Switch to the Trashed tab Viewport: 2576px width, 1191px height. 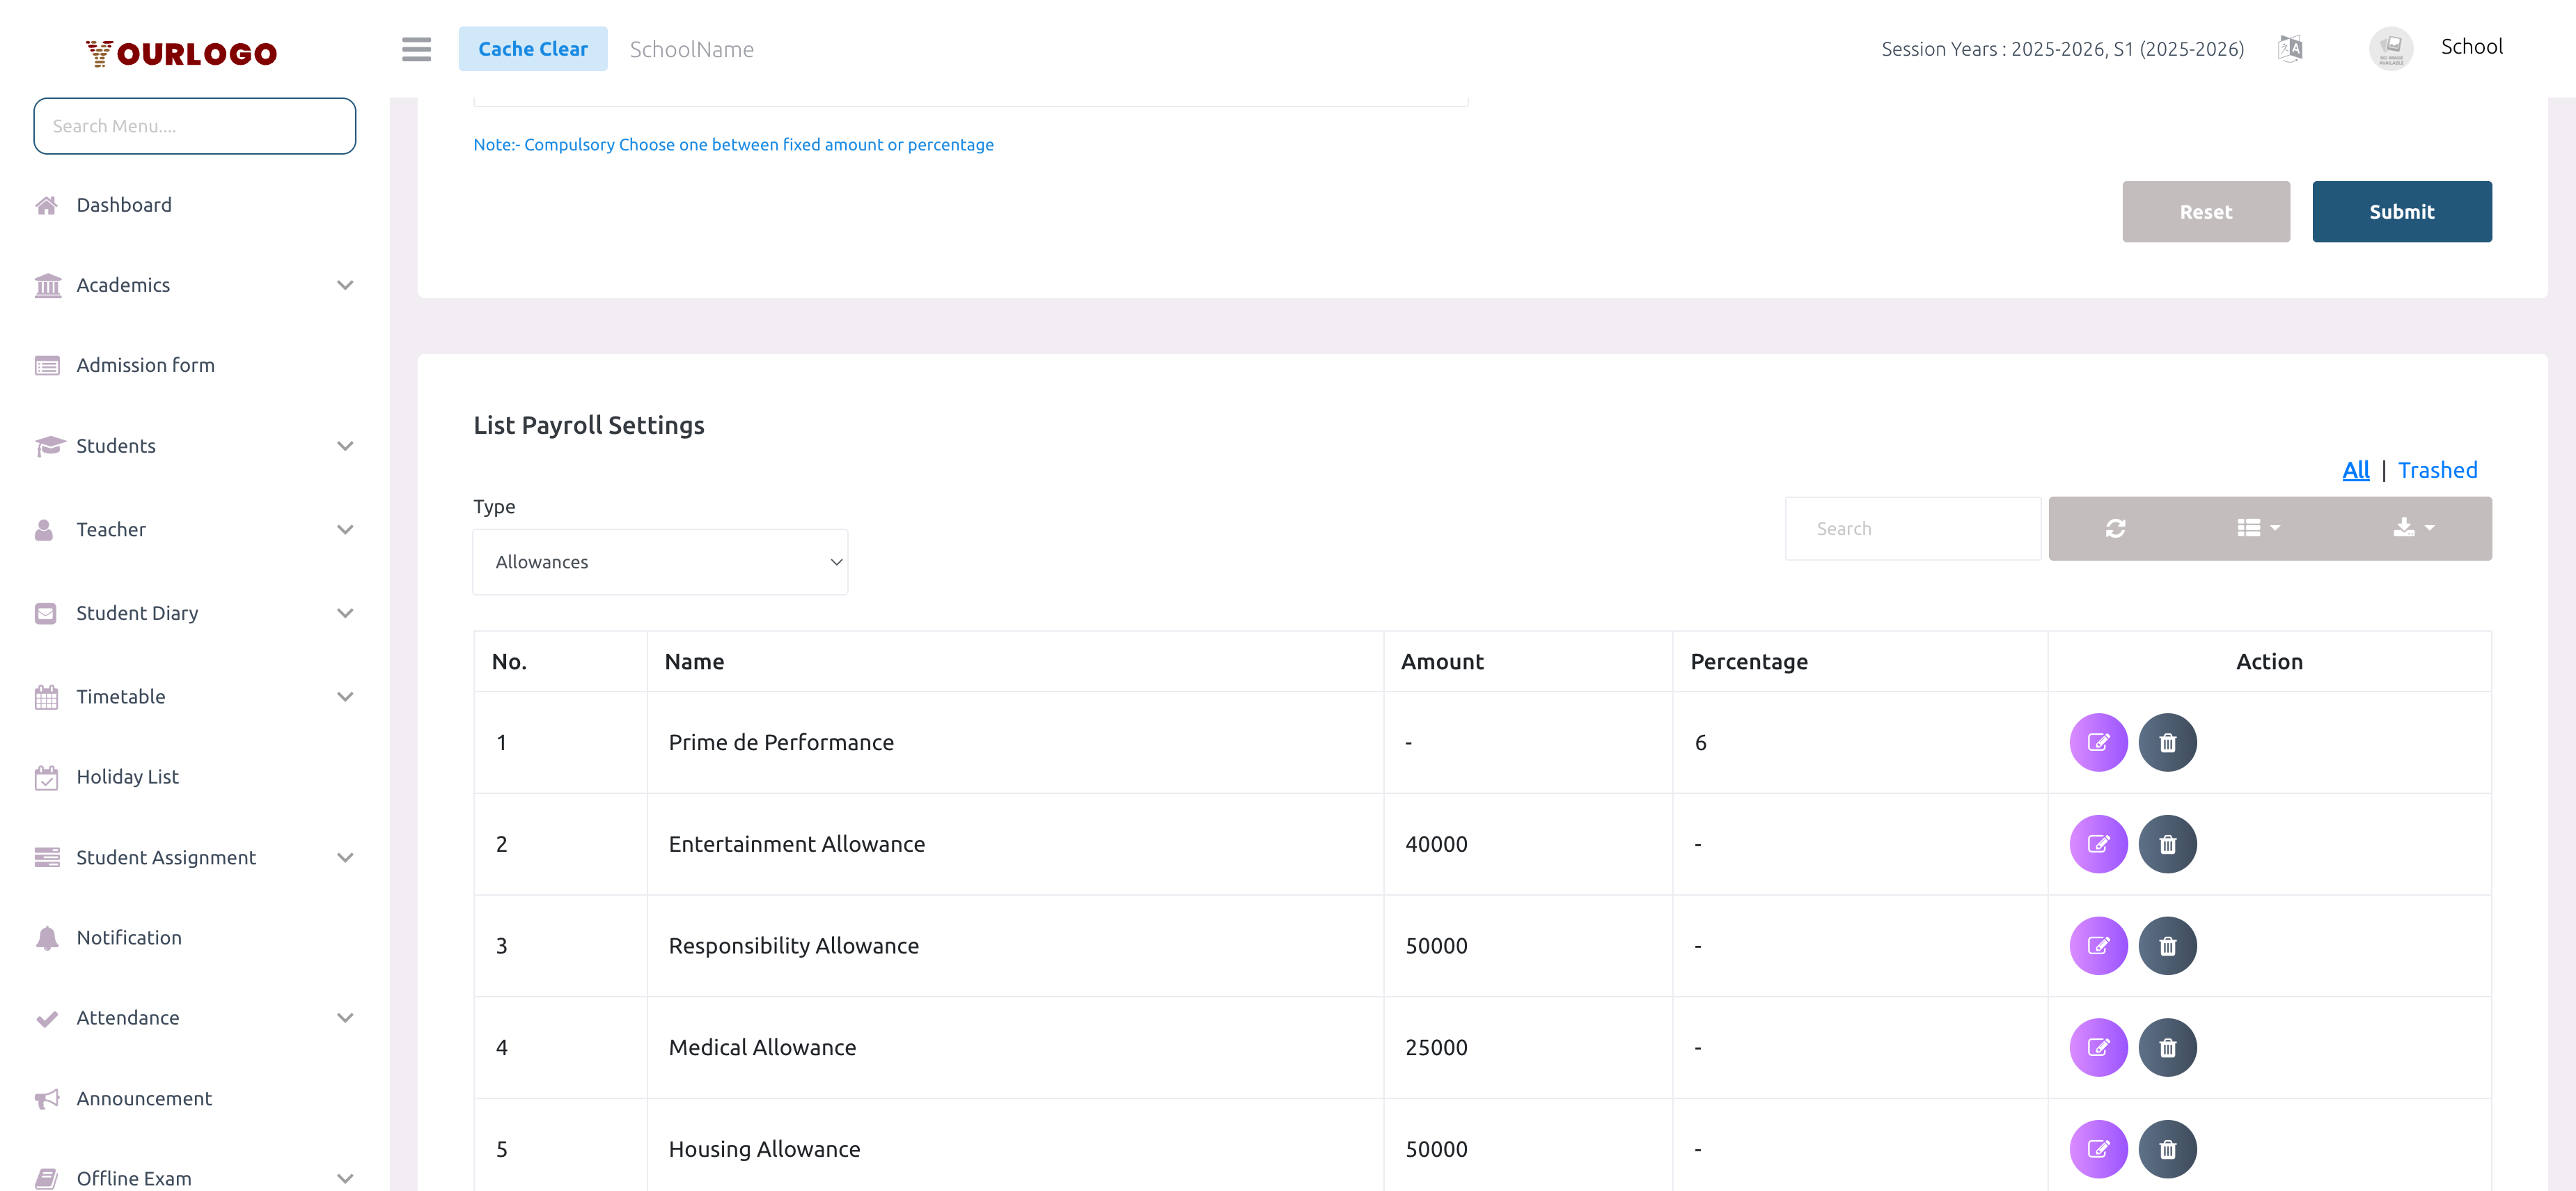click(x=2438, y=469)
